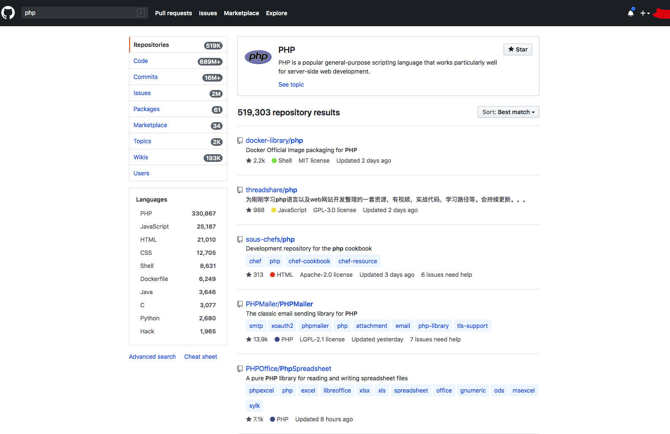The image size is (670, 434).
Task: Filter results by Python language
Action: [x=178, y=318]
